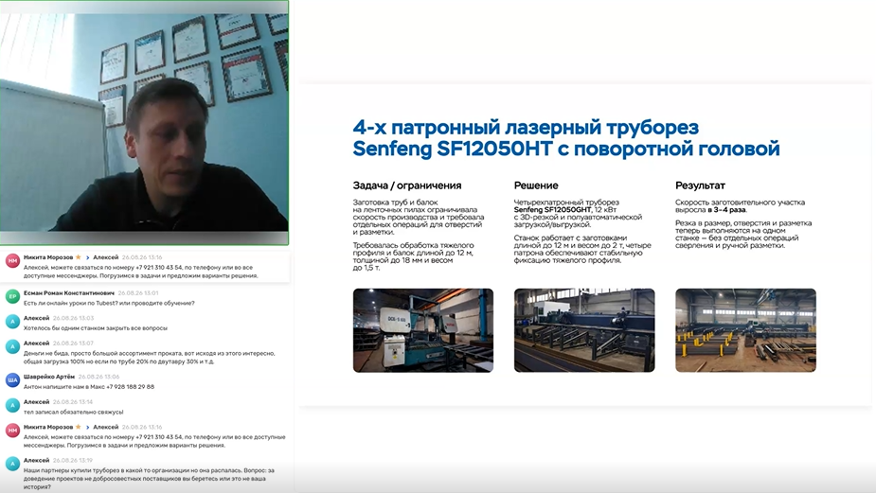
Task: Open the workshop floor photo under Результат
Action: click(x=745, y=330)
